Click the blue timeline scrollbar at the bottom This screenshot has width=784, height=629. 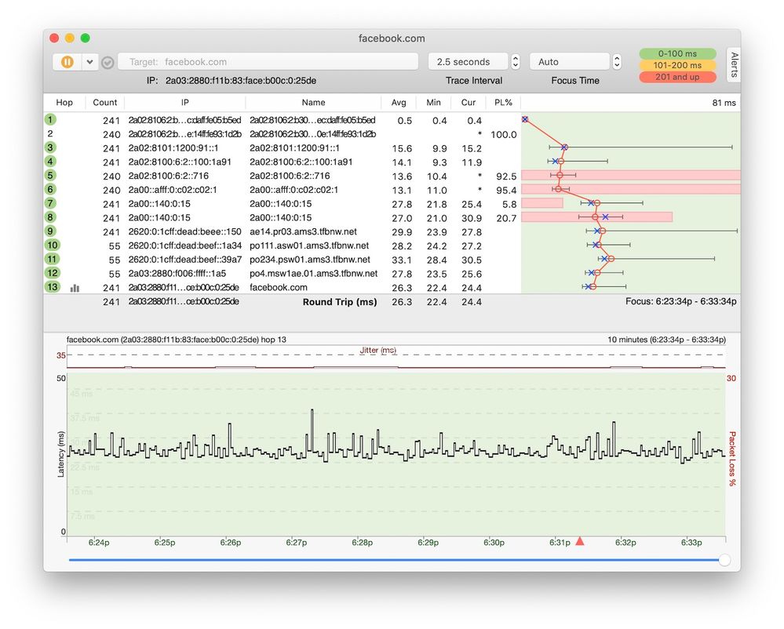click(x=392, y=560)
